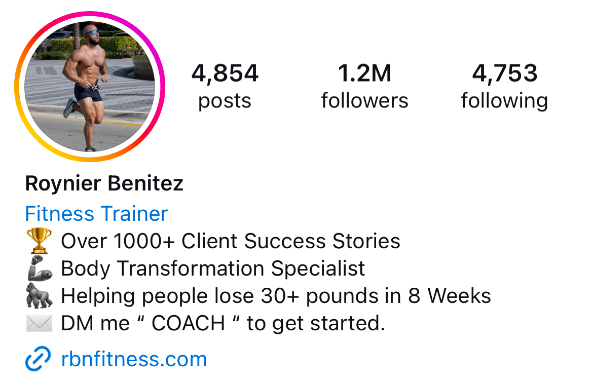
Task: Click "Helping people lose 30+ pounds" line
Action: pyautogui.click(x=276, y=296)
